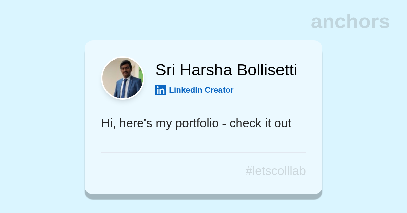Open Sri Harsha Bollisetti's profile photo
Viewport: 407px width, 213px height.
coord(123,78)
